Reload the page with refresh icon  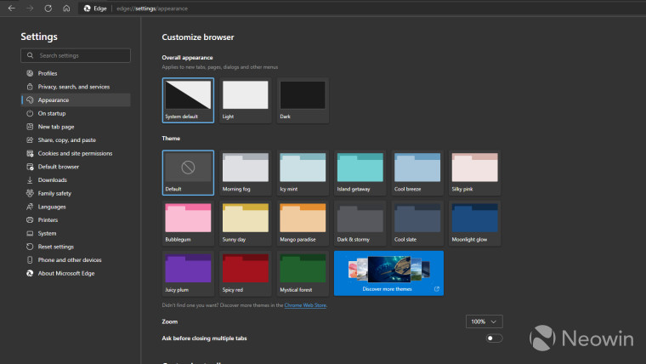point(48,9)
